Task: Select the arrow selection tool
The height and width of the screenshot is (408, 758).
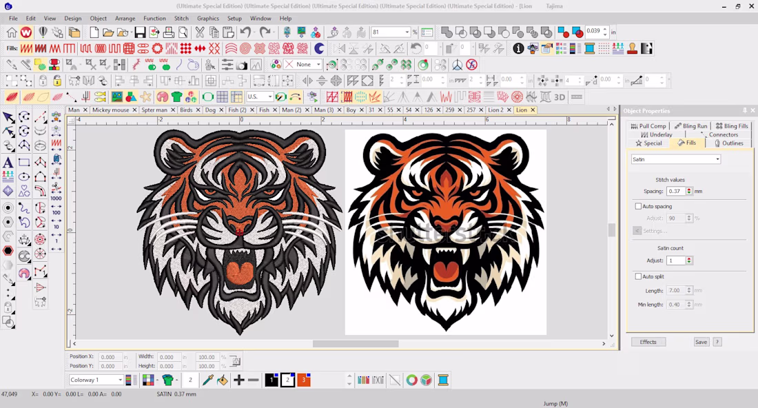Action: (x=8, y=117)
